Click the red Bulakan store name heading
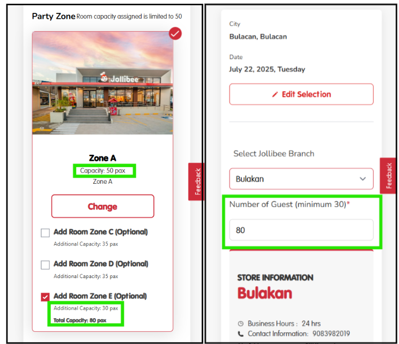This screenshot has height=344, width=399. (x=264, y=293)
